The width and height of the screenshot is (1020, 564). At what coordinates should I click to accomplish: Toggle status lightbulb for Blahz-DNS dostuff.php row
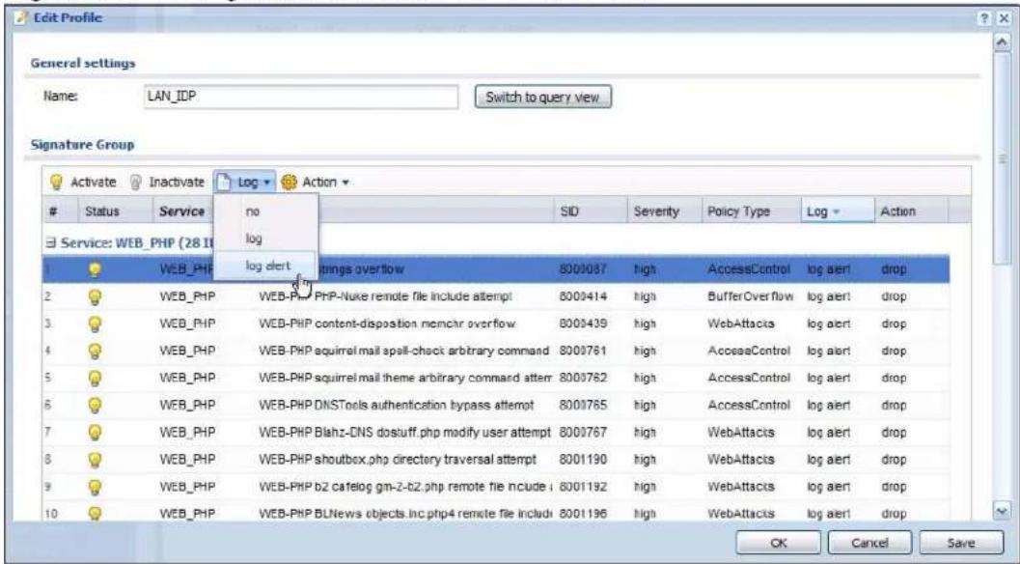95,433
